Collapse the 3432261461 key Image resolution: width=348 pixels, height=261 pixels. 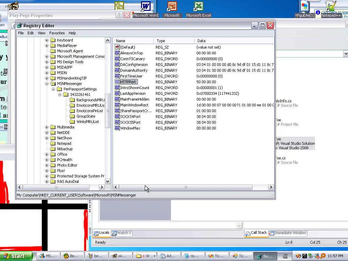tap(60, 94)
